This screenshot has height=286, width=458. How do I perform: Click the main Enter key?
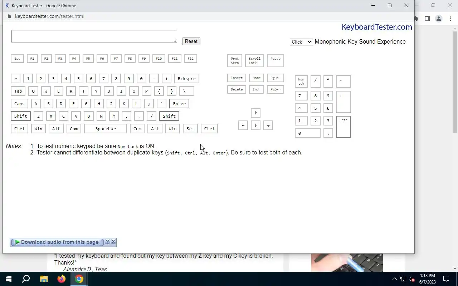coord(179,104)
